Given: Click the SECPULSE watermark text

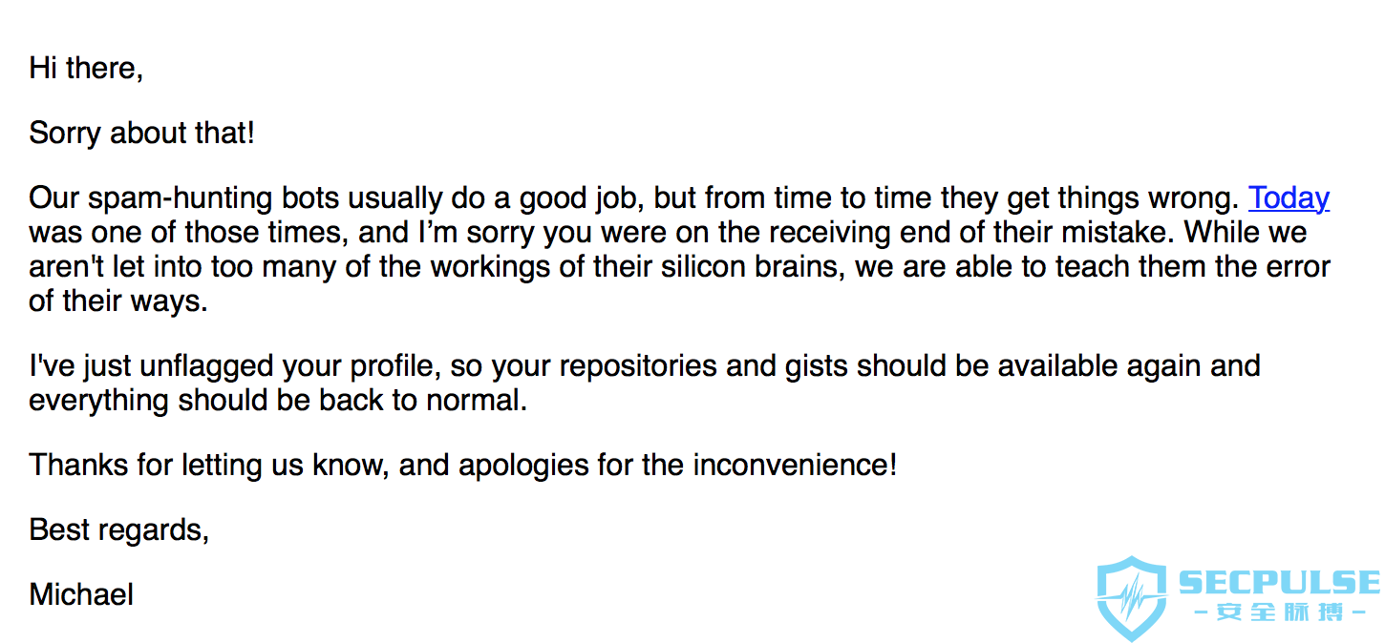Looking at the screenshot, I should pyautogui.click(x=1280, y=582).
